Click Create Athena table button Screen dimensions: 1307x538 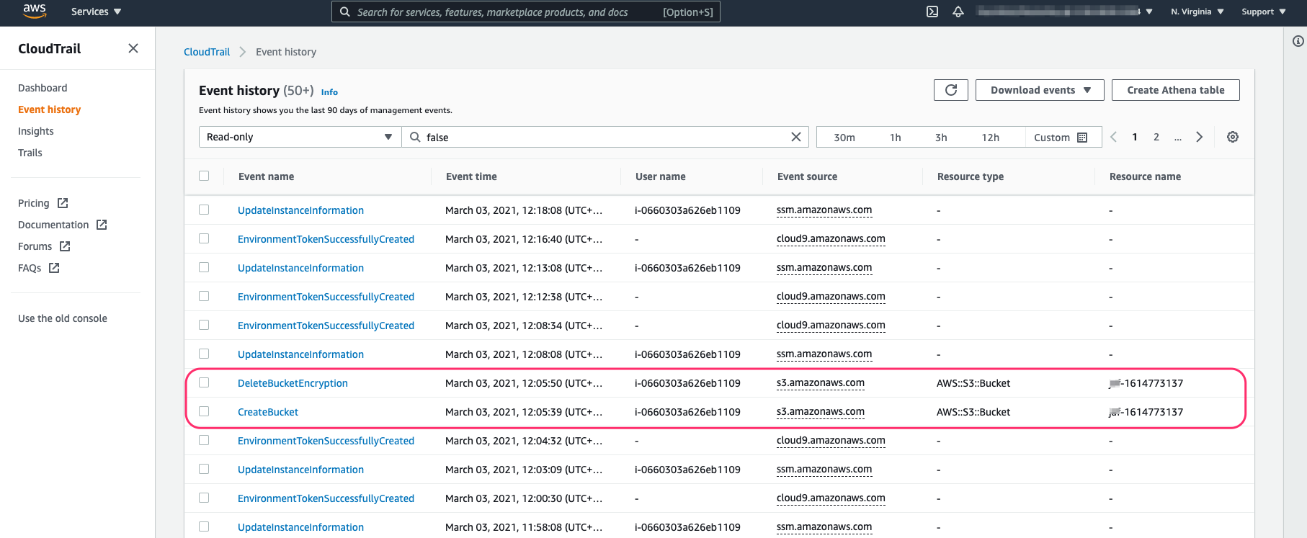pos(1176,90)
